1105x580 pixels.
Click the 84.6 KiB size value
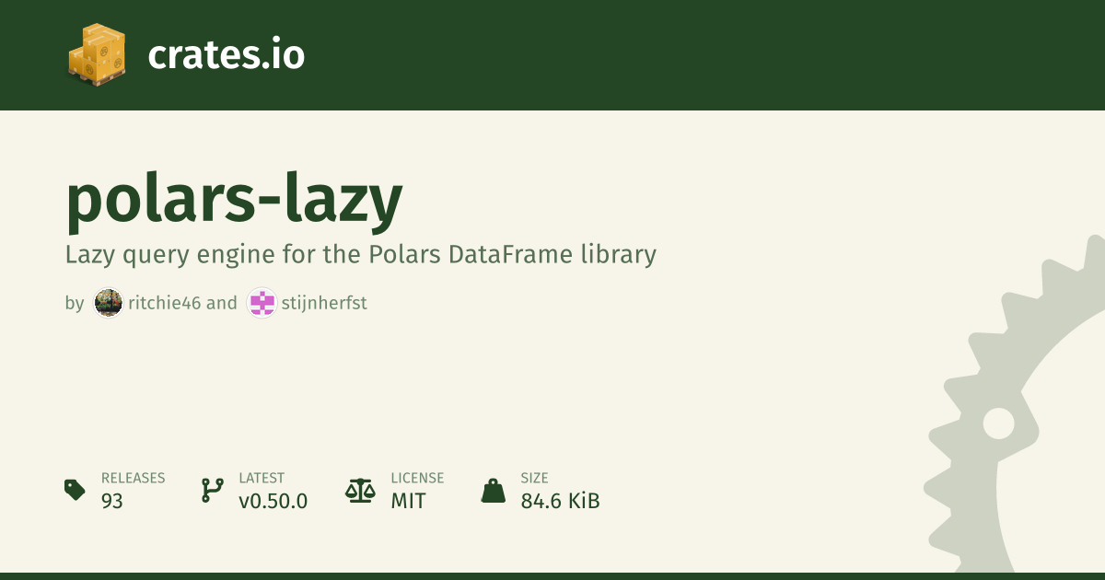tap(560, 501)
